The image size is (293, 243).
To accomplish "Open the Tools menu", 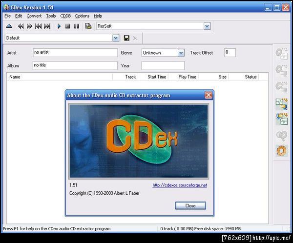I will [51, 16].
